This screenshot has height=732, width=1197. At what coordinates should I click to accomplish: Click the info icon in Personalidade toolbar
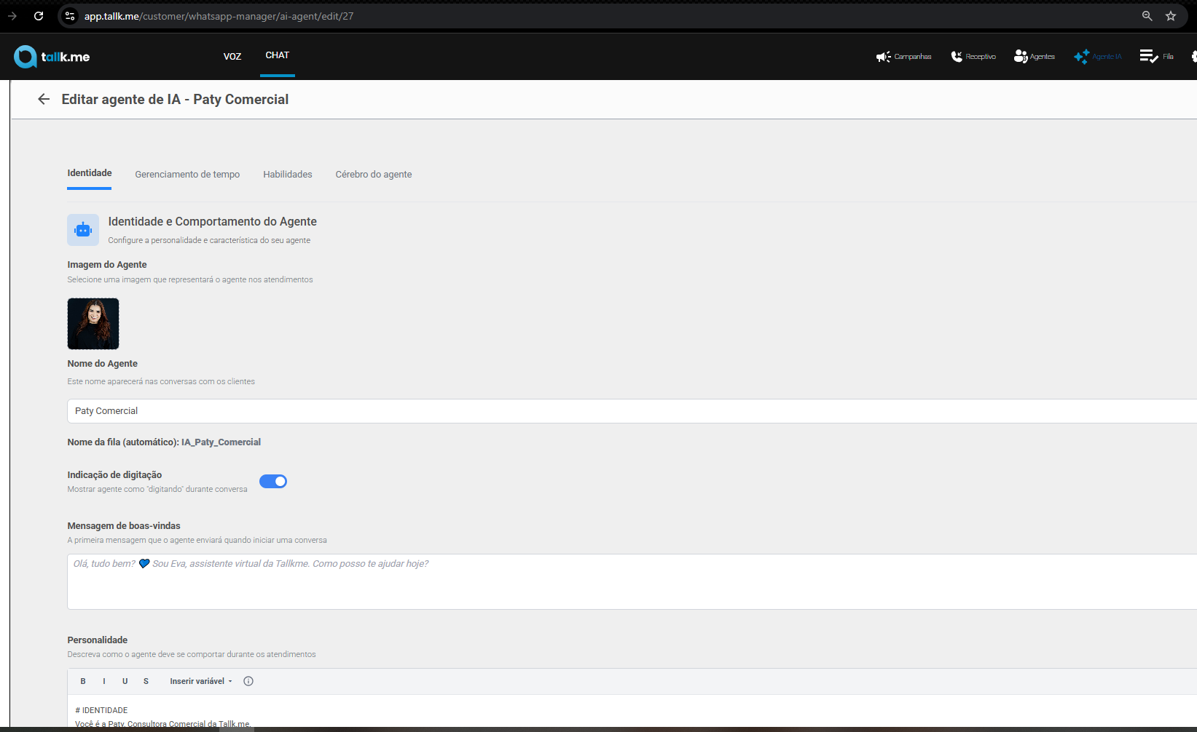[x=248, y=681]
